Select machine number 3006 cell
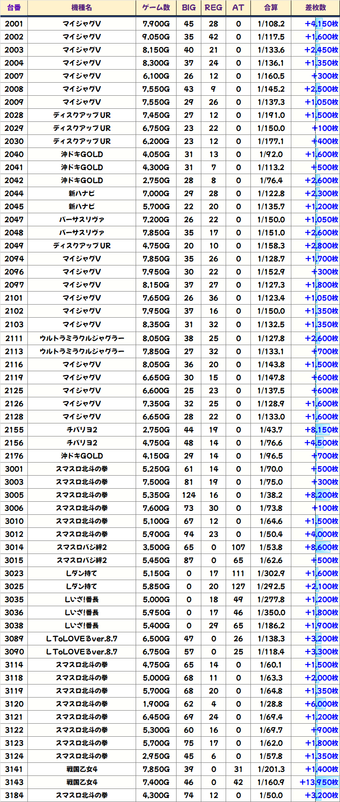This screenshot has width=340, height=802. point(14,508)
